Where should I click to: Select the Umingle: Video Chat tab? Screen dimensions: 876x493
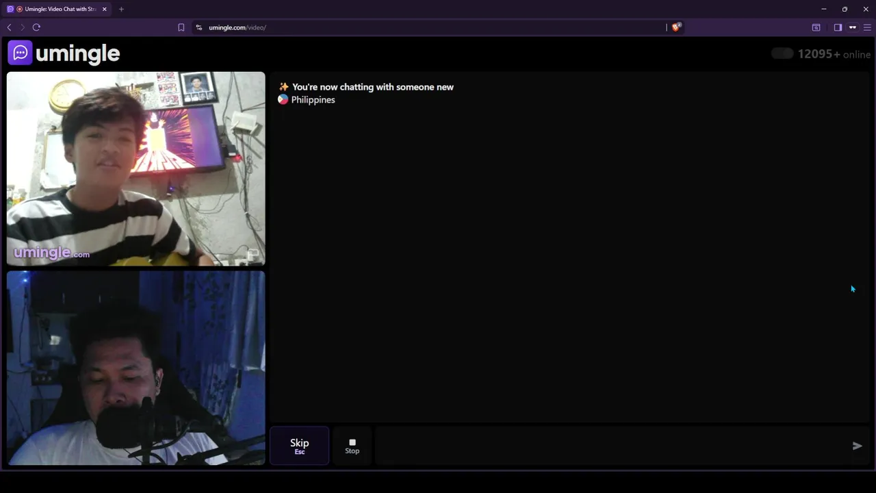pyautogui.click(x=57, y=9)
